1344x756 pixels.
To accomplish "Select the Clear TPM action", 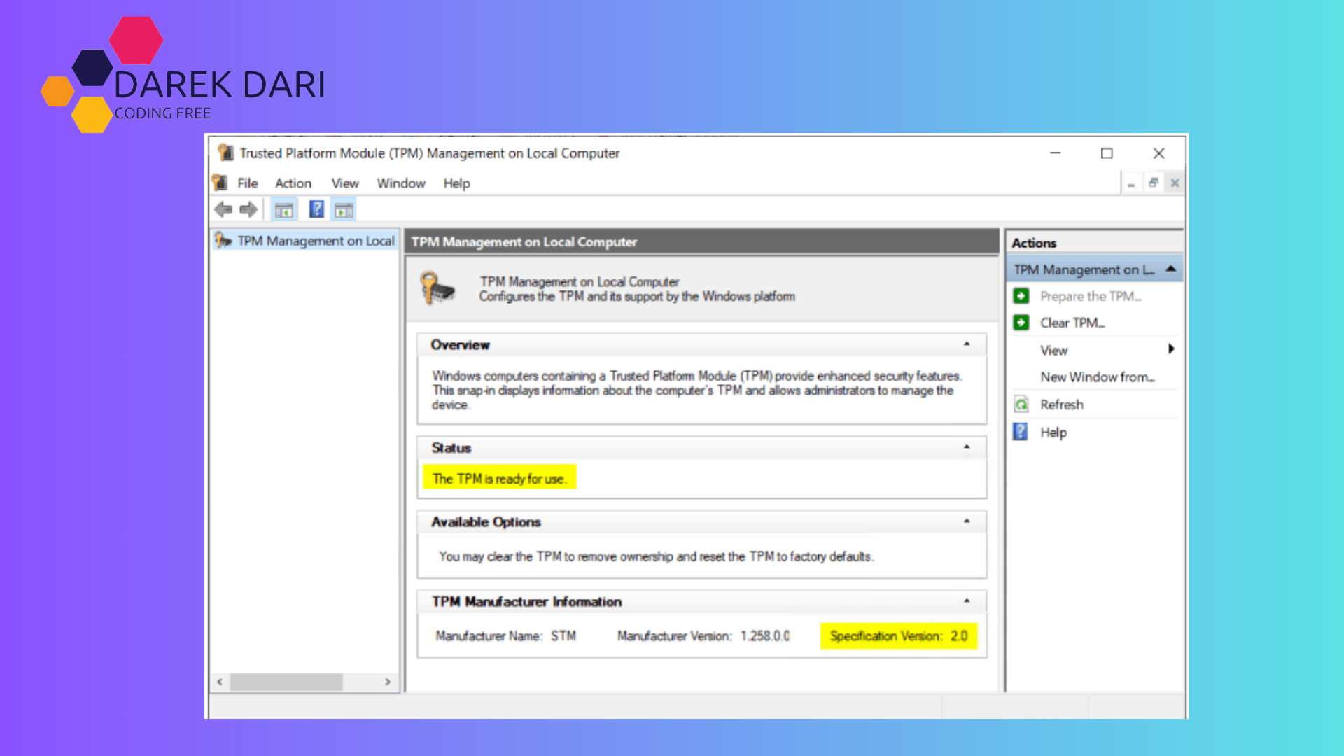I will click(x=1072, y=322).
